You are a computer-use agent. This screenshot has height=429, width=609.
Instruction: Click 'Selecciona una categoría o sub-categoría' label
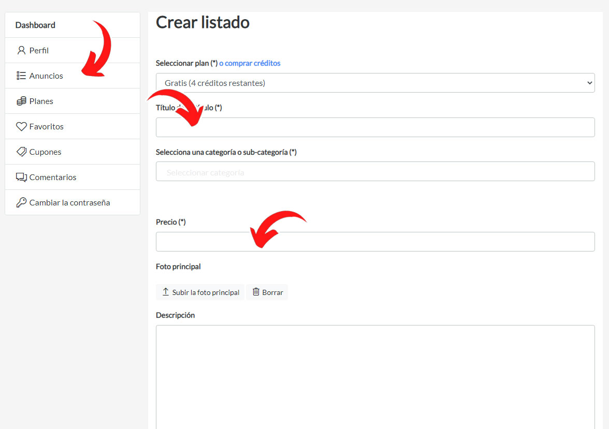(226, 152)
